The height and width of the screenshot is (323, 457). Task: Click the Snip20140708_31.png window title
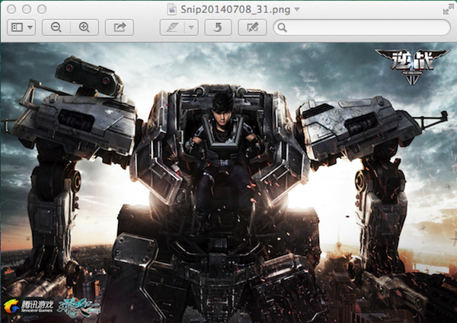pyautogui.click(x=235, y=10)
